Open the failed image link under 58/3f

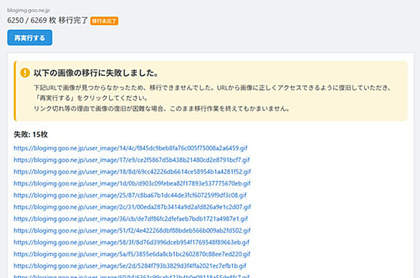coord(131,242)
